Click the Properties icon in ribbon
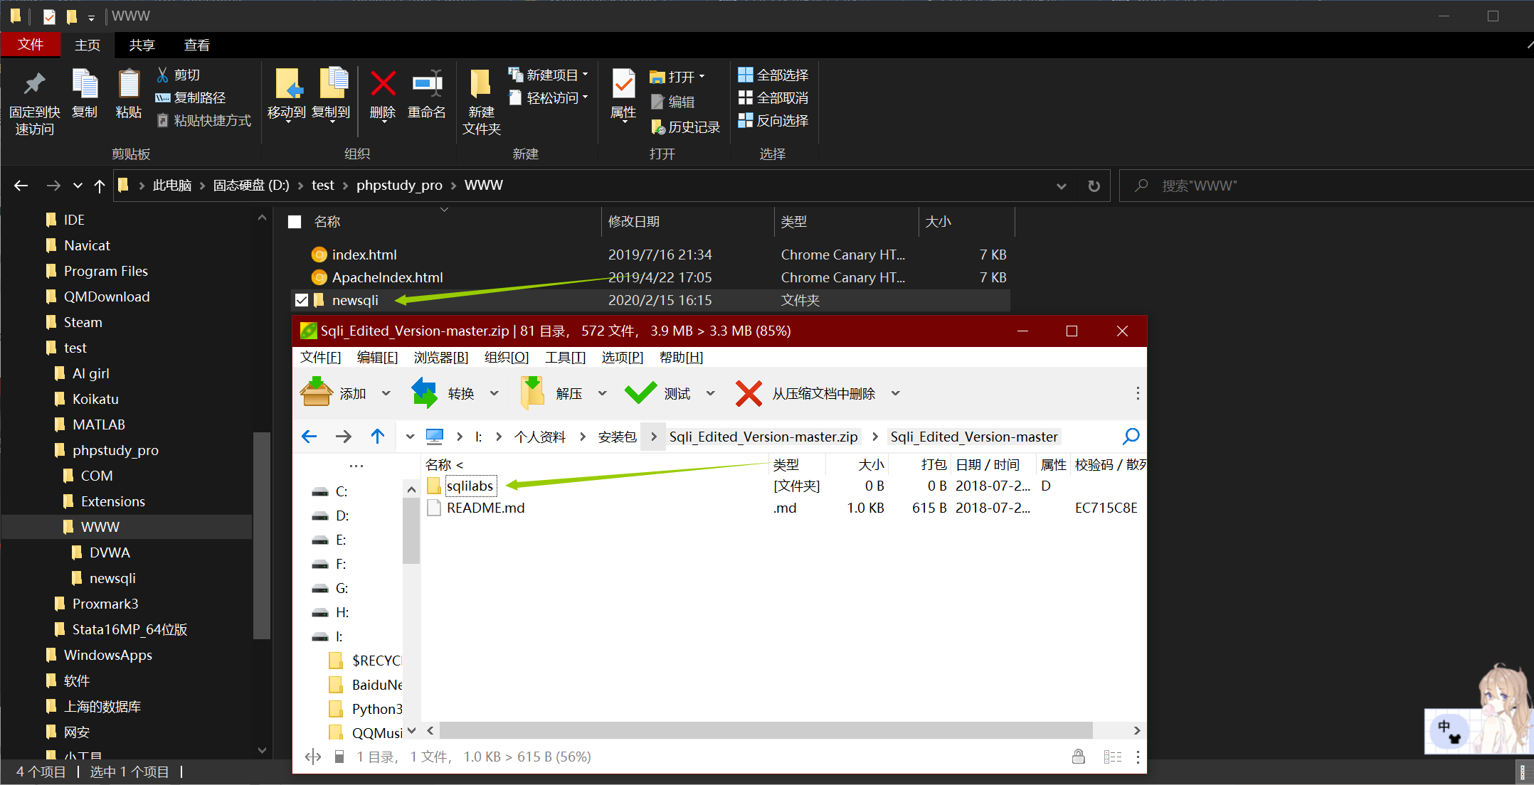This screenshot has width=1534, height=785. [623, 85]
